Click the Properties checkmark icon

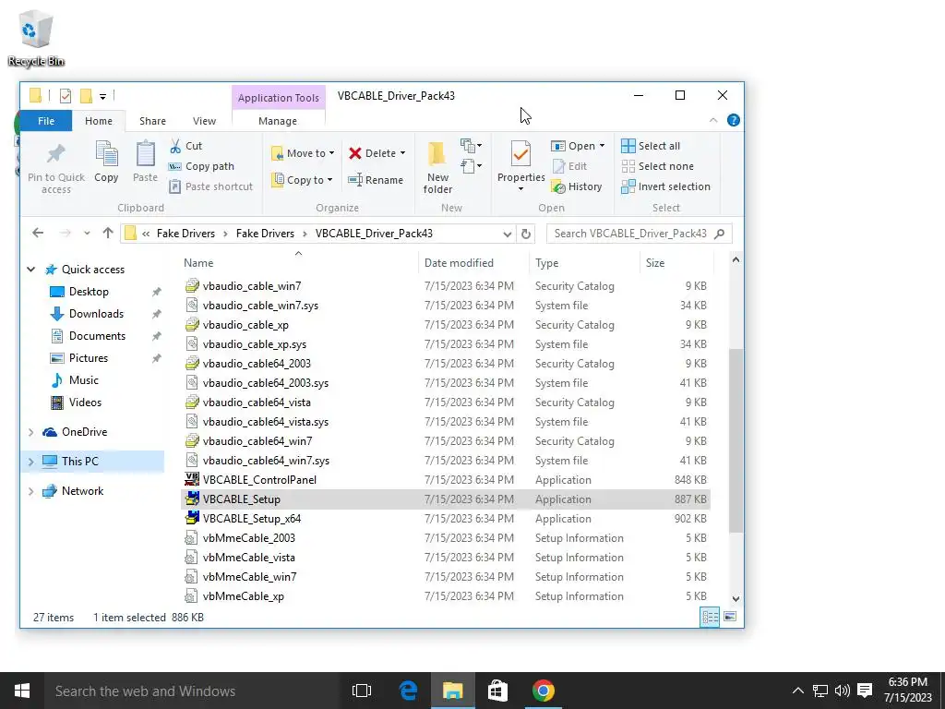520,153
